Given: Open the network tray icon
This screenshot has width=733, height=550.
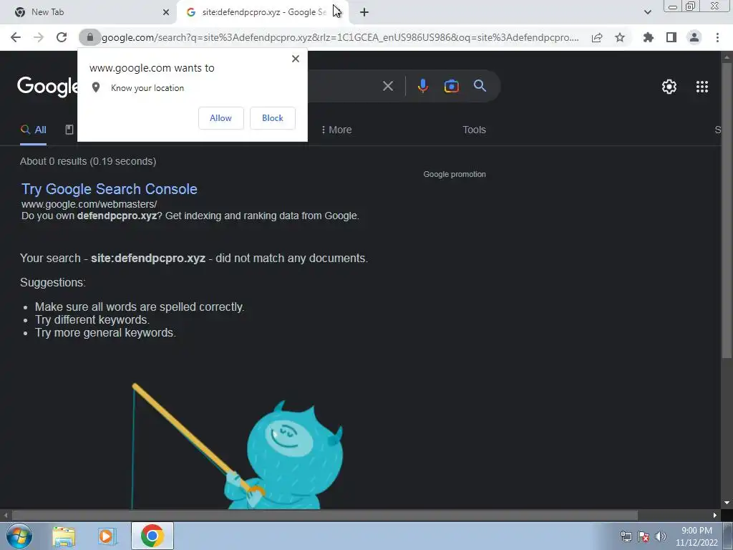Looking at the screenshot, I should [626, 536].
